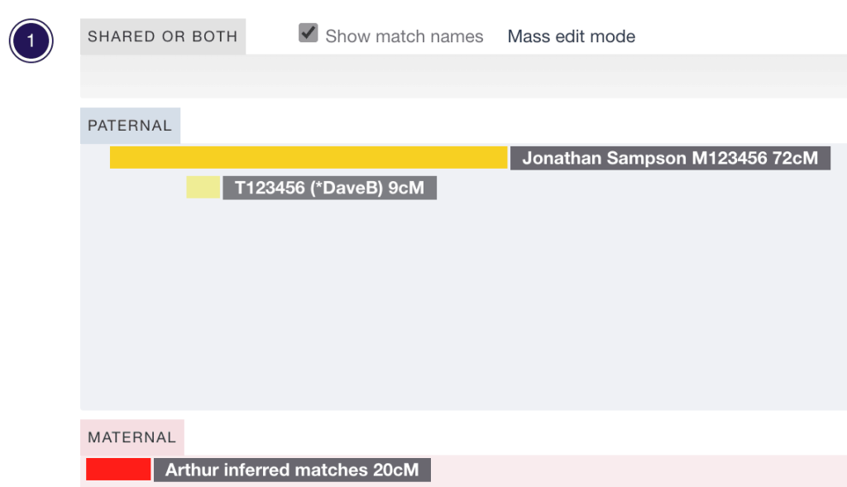Open the Jonathan Sampson M123456 72cM label
Screen dimensions: 847x487
(671, 158)
